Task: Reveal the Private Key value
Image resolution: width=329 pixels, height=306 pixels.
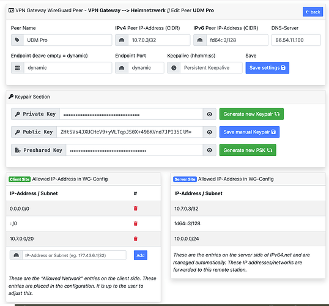Action: 209,114
